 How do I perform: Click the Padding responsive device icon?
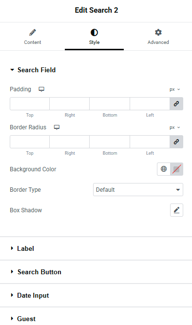[x=41, y=89]
